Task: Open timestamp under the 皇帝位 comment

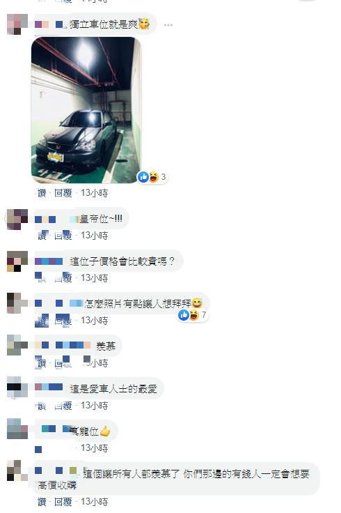Action: click(x=94, y=235)
